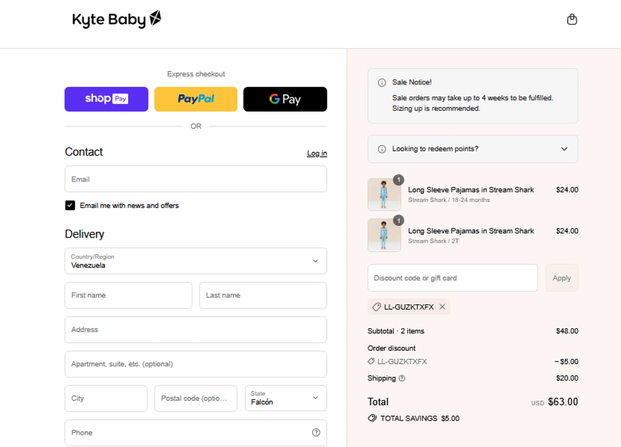Open the Country/Region dropdown
The height and width of the screenshot is (447, 621).
[x=196, y=261]
